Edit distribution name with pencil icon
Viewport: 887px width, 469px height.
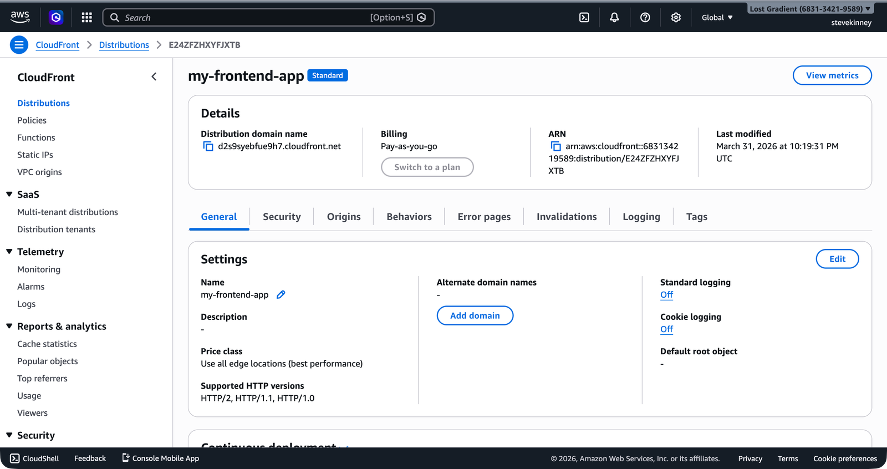click(281, 295)
